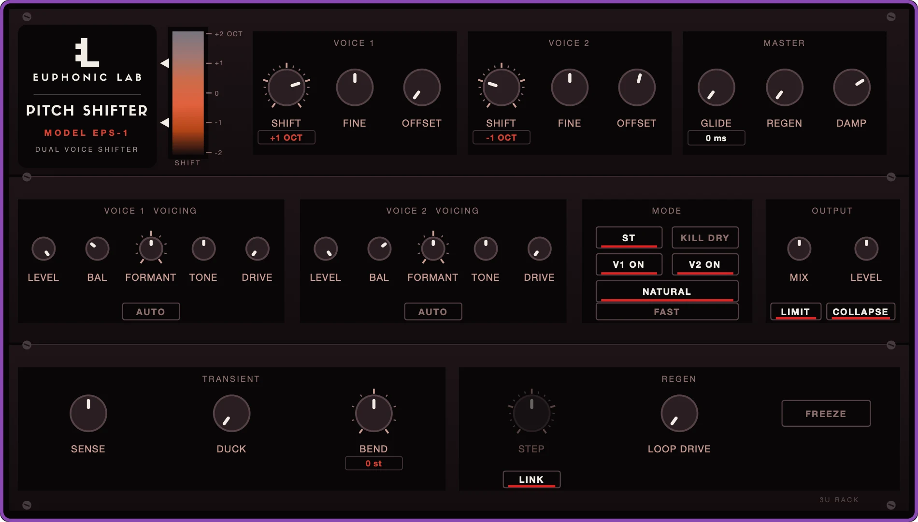
Task: Click the Master GLIDE knob
Action: [716, 87]
